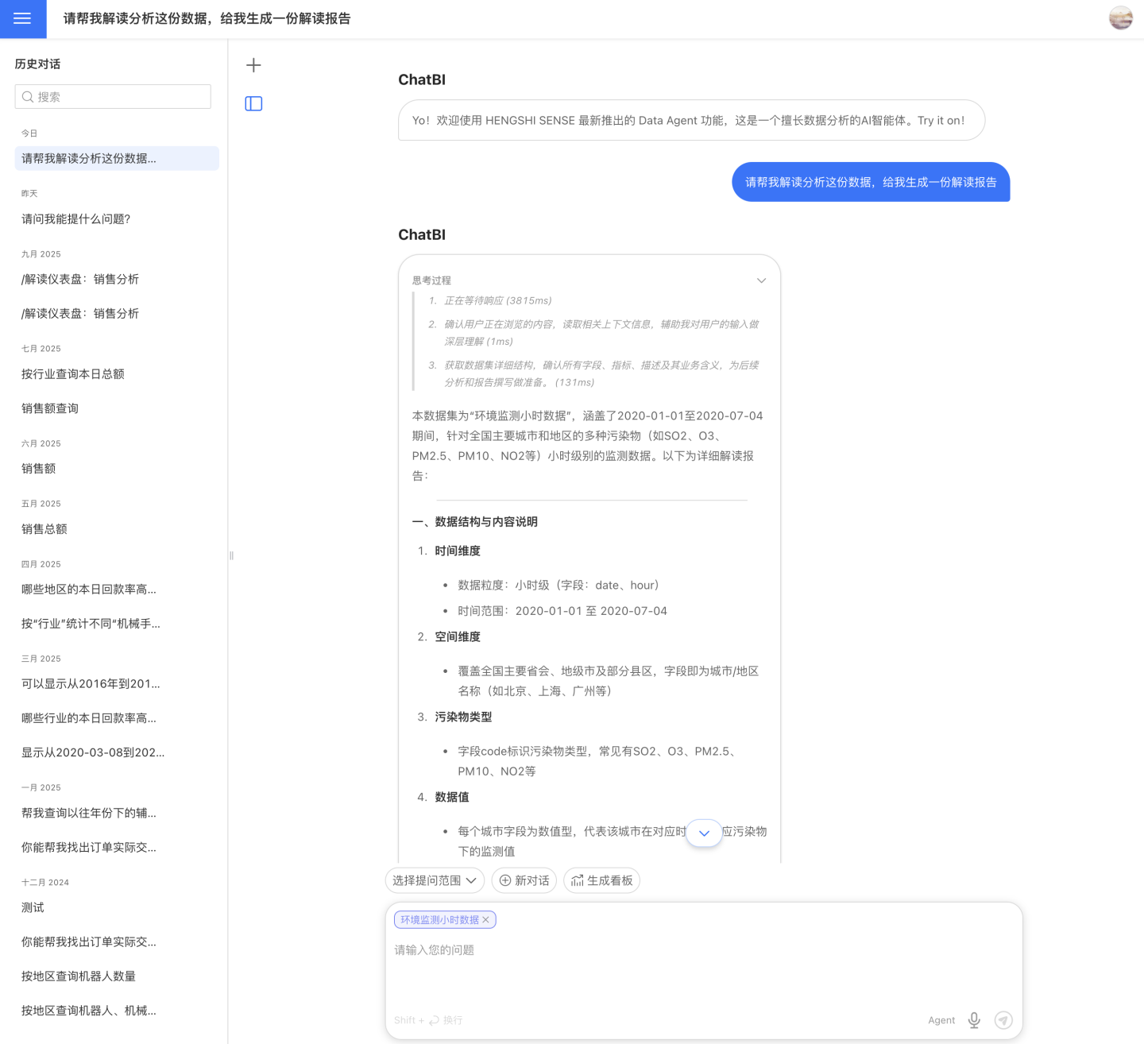Remove the 环境监测小时数据 tag

486,920
